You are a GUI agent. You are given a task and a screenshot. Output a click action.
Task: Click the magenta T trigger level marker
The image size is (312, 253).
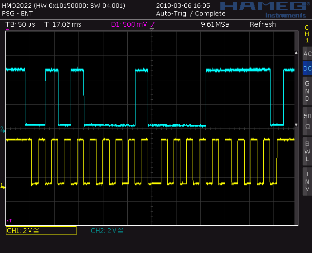pyautogui.click(x=9, y=220)
